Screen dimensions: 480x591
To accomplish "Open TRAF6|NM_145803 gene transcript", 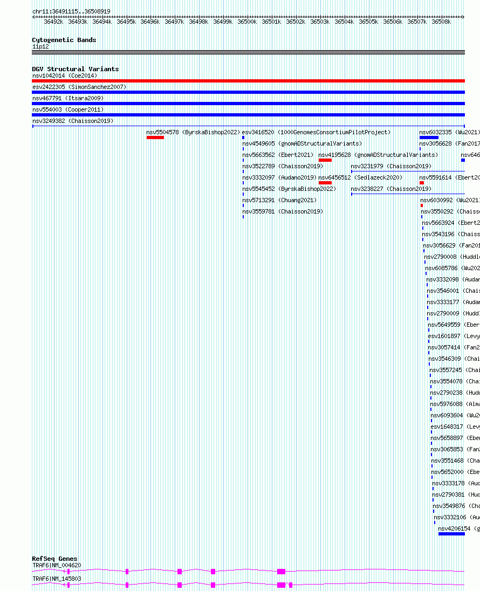I will pyautogui.click(x=57, y=579).
